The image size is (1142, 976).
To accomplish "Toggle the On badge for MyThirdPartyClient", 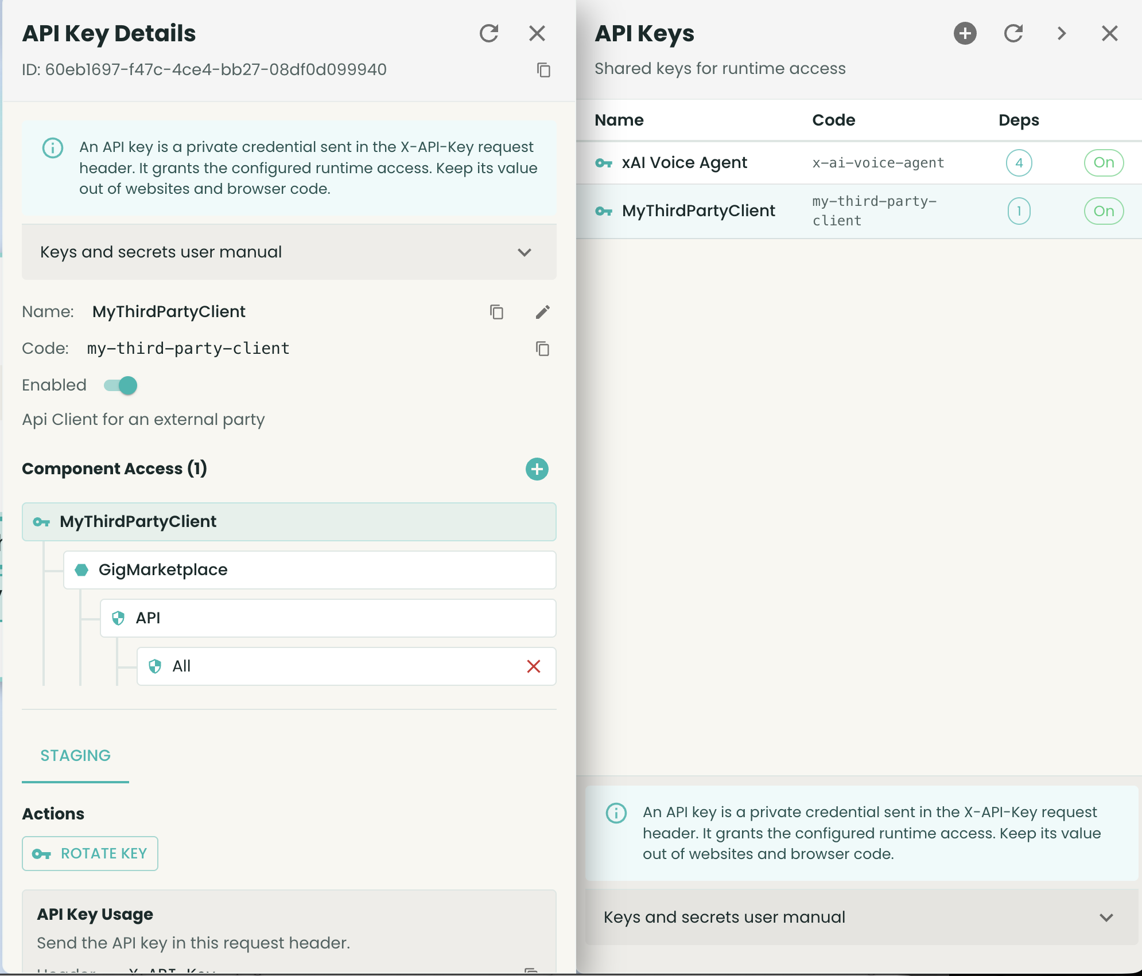I will tap(1104, 211).
